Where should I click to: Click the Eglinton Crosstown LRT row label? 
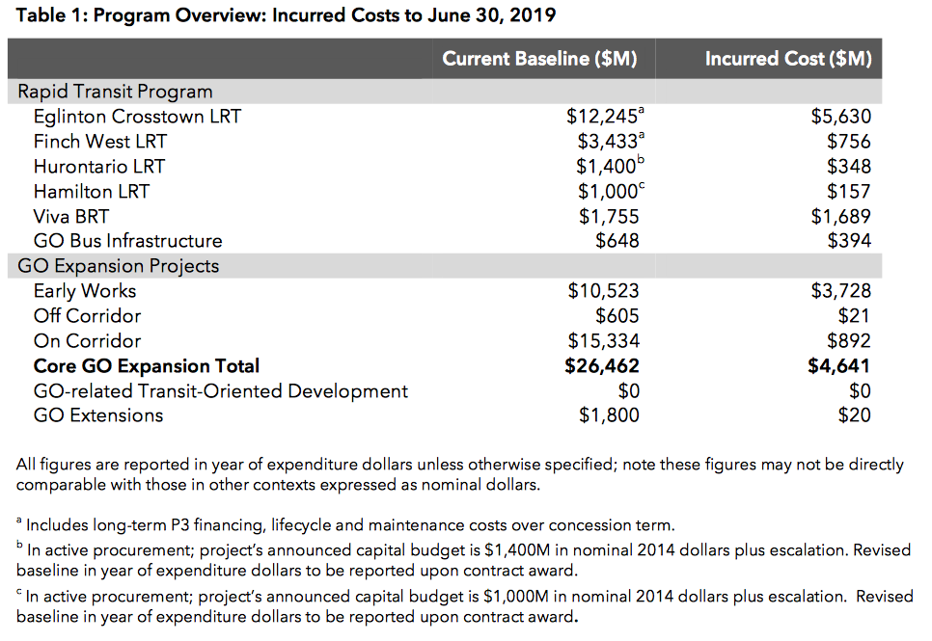[137, 117]
